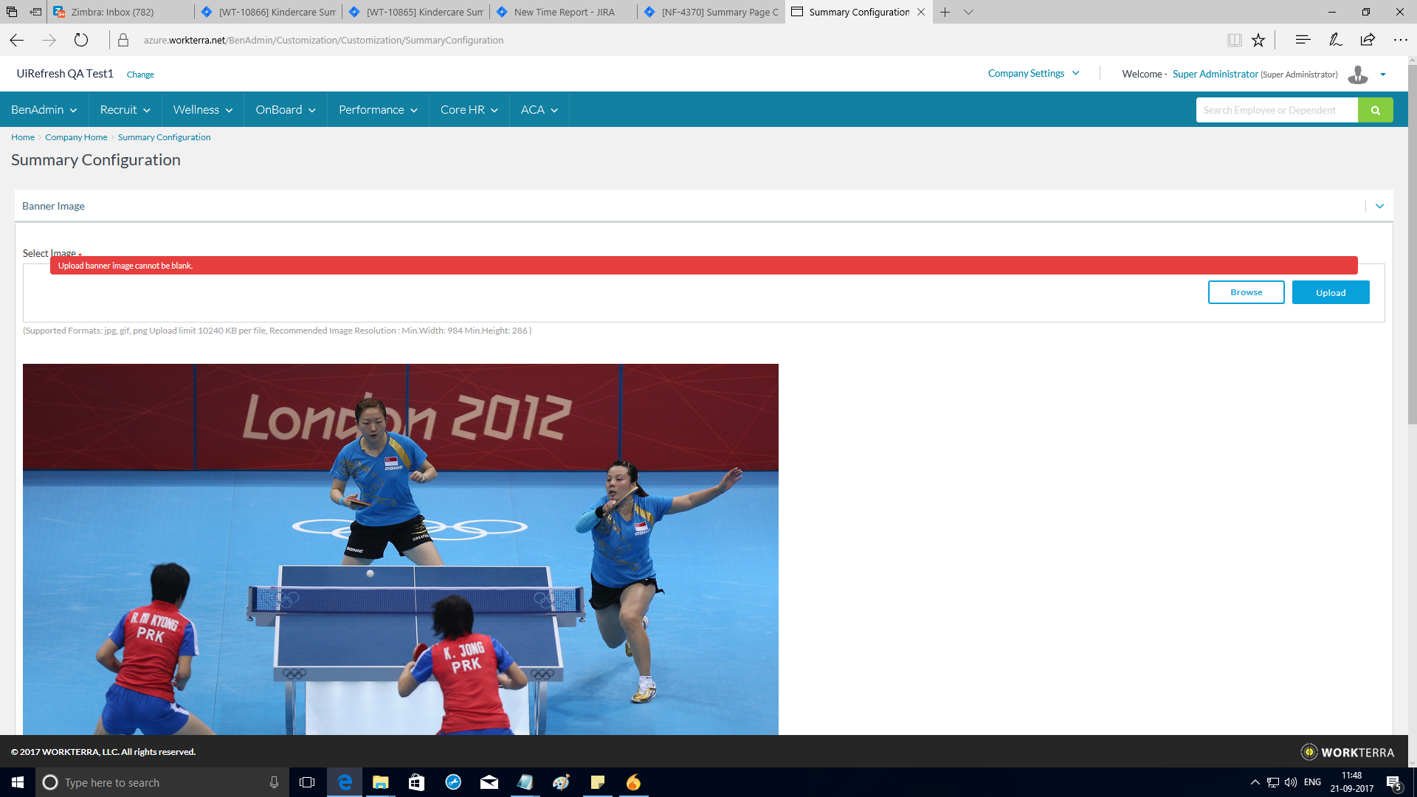Viewport: 1417px width, 797px height.
Task: Refresh the current page
Action: click(81, 41)
